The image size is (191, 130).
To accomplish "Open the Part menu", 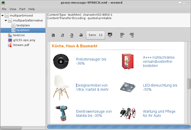I will click(x=22, y=9).
